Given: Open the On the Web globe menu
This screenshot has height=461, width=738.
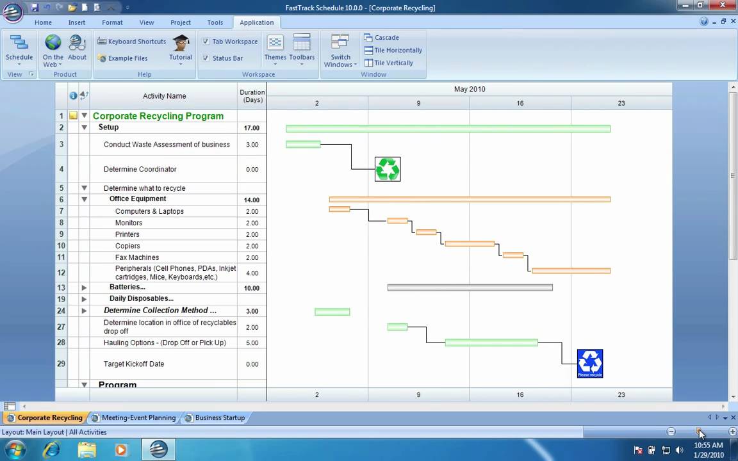Looking at the screenshot, I should tap(53, 51).
